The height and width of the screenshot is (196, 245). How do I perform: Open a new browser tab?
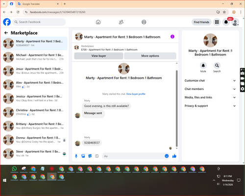point(65,4)
